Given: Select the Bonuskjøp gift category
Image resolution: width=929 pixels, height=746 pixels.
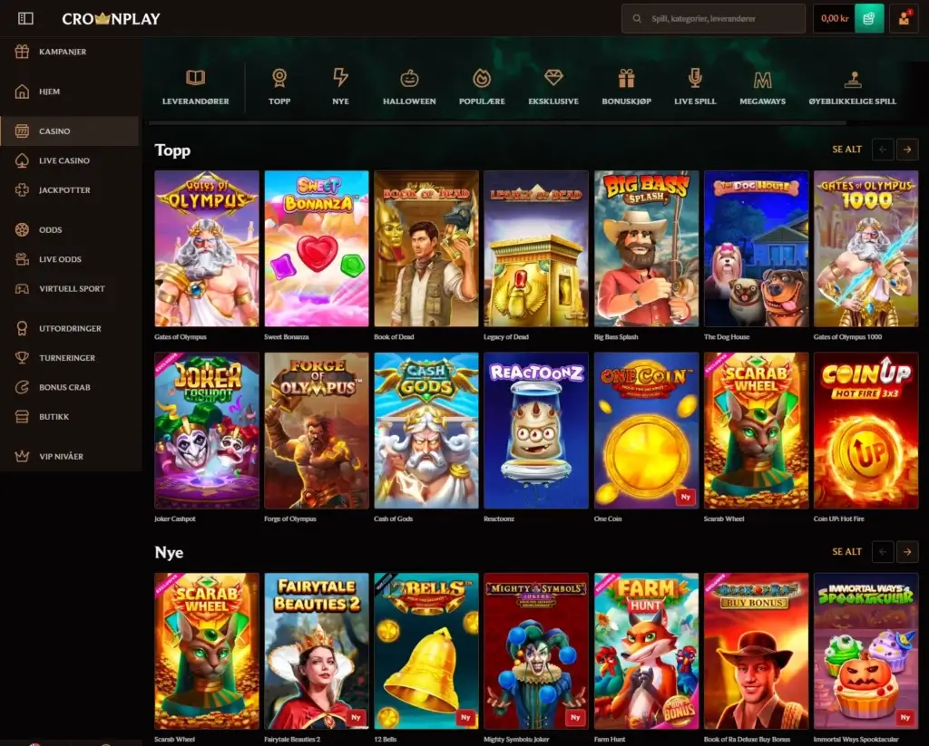Looking at the screenshot, I should (x=626, y=87).
